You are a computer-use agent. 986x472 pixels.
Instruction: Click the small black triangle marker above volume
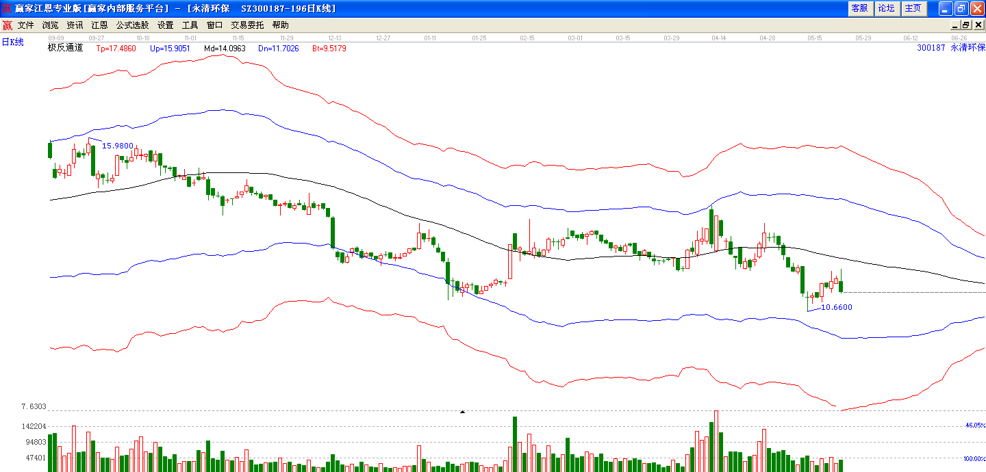462,412
